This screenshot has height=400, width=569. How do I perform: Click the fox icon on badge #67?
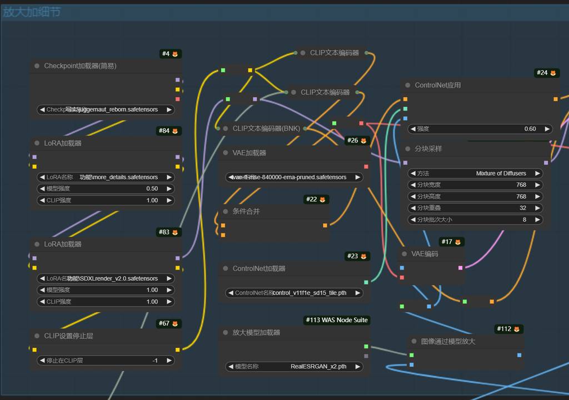point(175,323)
